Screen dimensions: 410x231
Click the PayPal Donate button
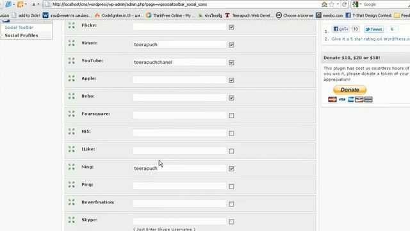pos(350,90)
